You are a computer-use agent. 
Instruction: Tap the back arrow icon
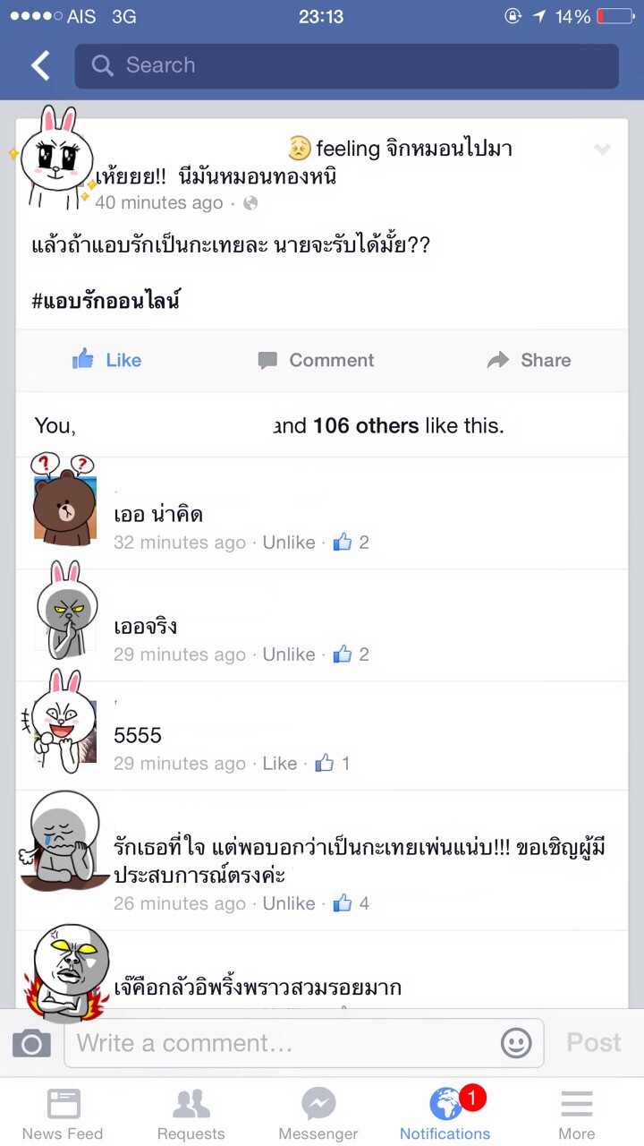[40, 65]
